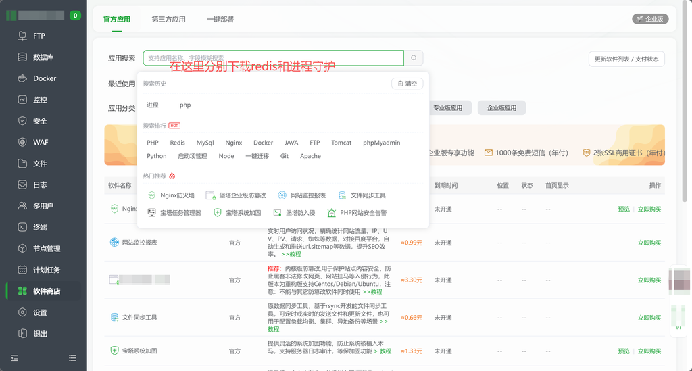Select 堡塔企业级防篡改 recommendation
692x371 pixels.
click(236, 195)
